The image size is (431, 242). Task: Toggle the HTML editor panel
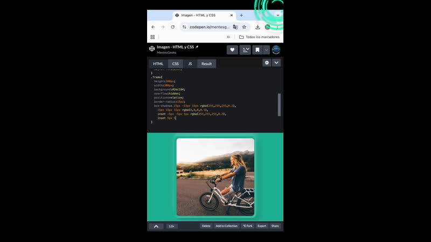(158, 63)
